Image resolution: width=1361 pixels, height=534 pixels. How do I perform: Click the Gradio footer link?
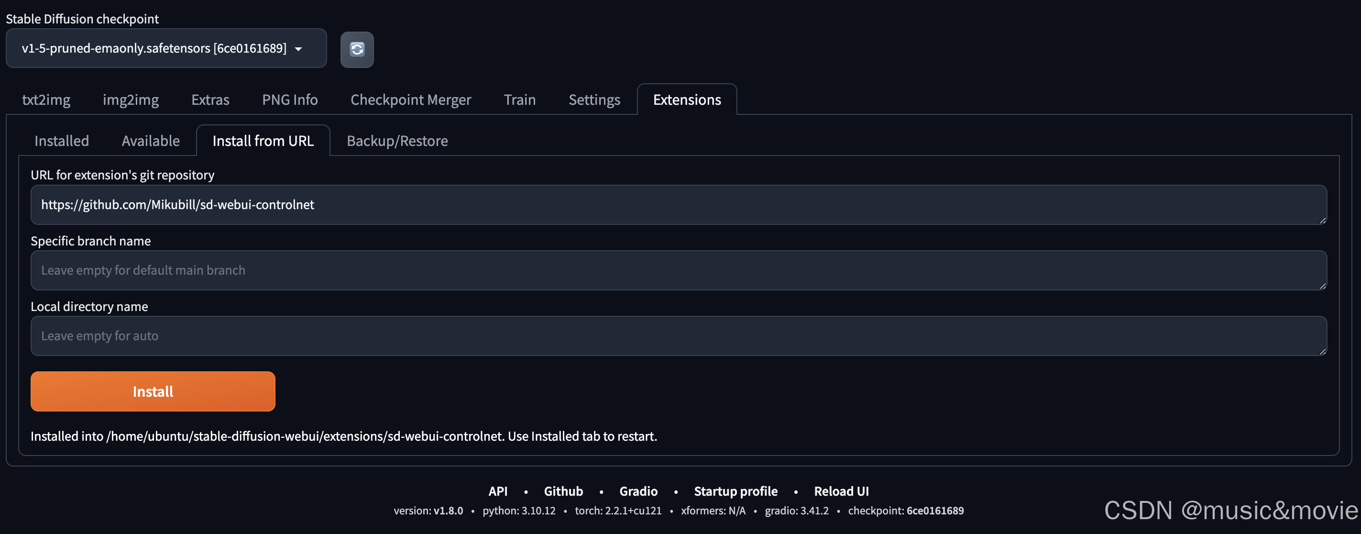(638, 491)
